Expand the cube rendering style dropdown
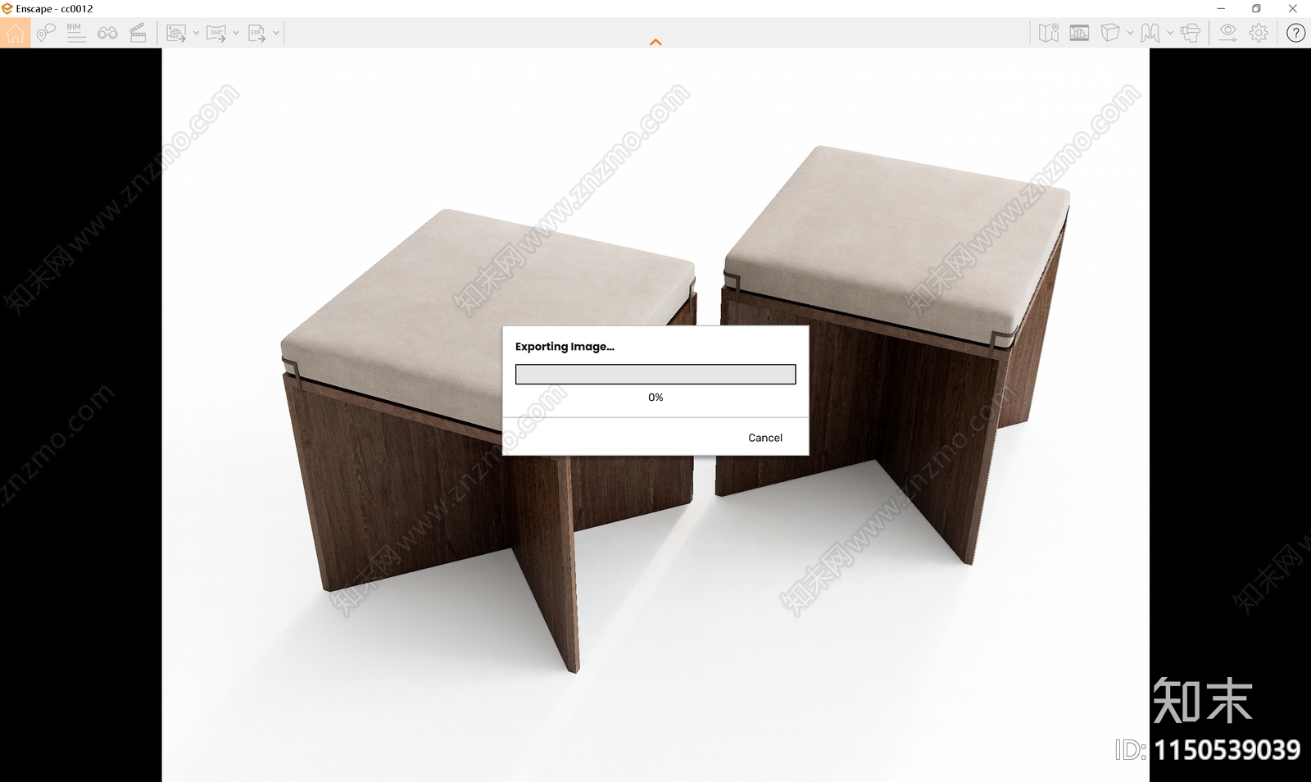The height and width of the screenshot is (782, 1311). (x=1130, y=33)
